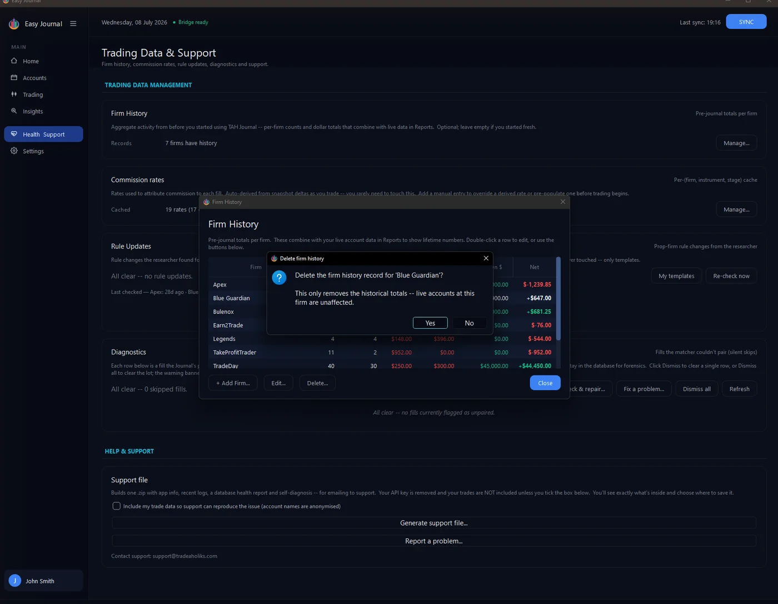This screenshot has width=778, height=604.
Task: Click Add Firm... button
Action: pyautogui.click(x=233, y=383)
